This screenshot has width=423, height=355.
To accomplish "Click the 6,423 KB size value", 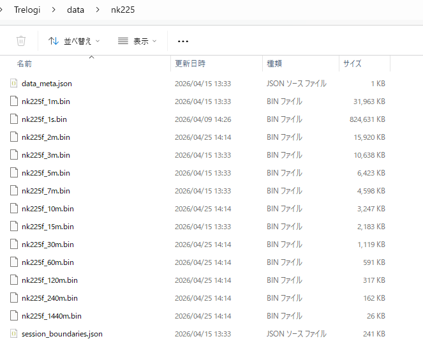I will (x=371, y=173).
